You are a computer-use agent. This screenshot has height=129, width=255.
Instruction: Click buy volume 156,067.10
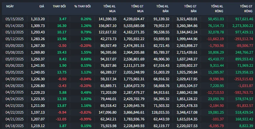click(107, 26)
